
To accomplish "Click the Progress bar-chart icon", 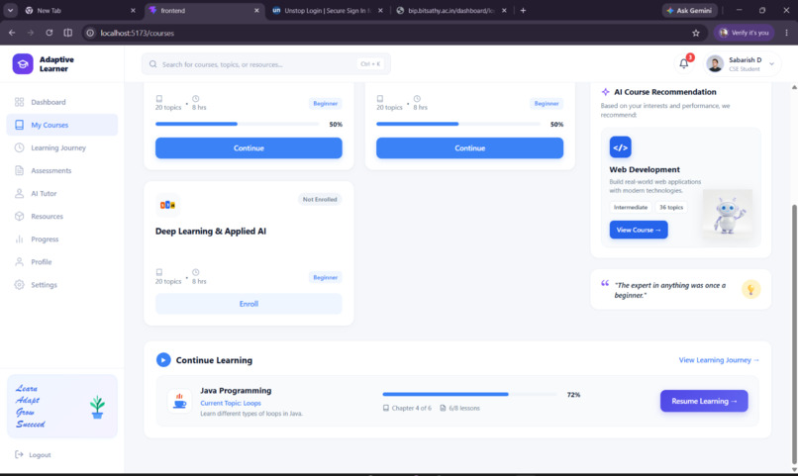I will [20, 239].
